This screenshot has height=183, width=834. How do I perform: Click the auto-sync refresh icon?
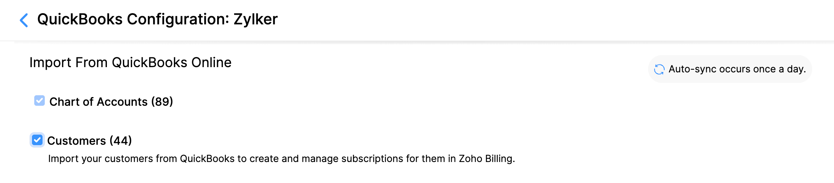click(659, 69)
